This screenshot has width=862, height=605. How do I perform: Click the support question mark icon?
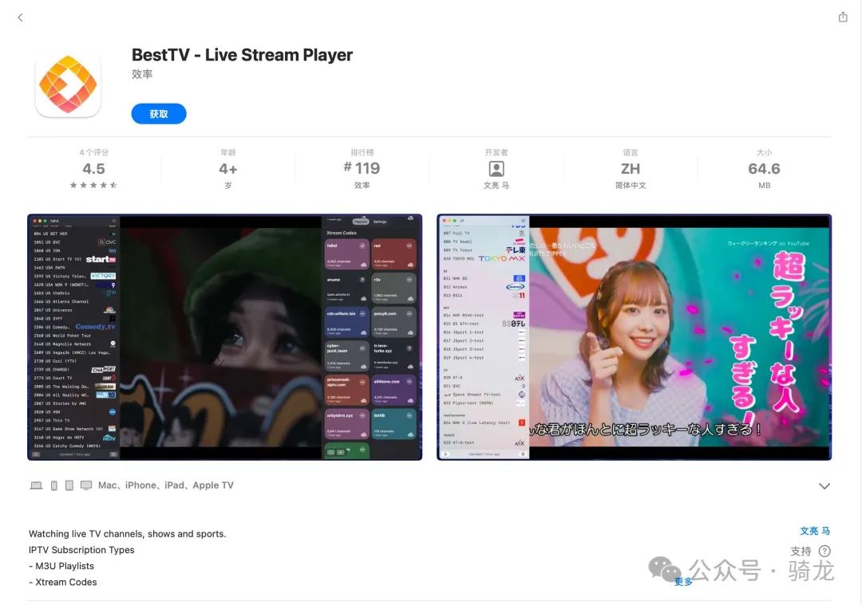(x=824, y=551)
